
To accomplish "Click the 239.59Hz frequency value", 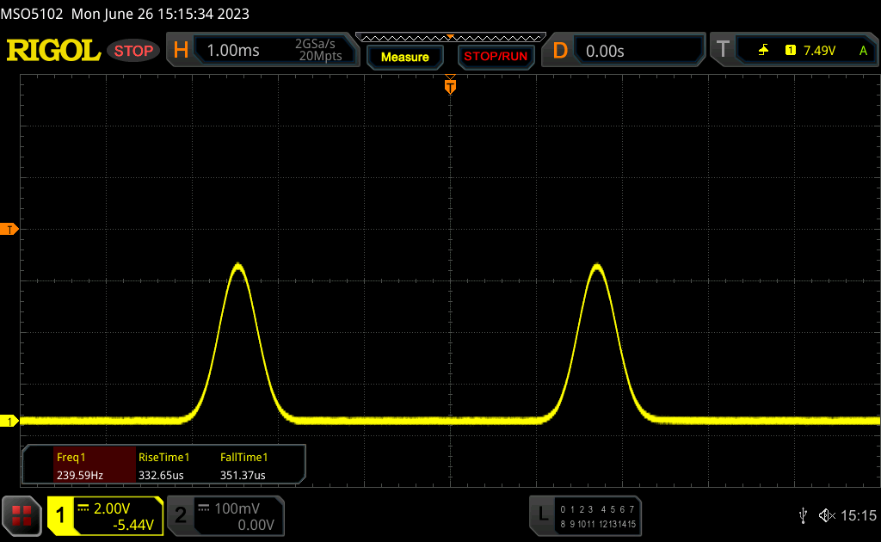I will tap(80, 475).
